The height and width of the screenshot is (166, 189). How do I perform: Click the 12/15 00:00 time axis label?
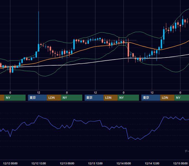(180, 163)
